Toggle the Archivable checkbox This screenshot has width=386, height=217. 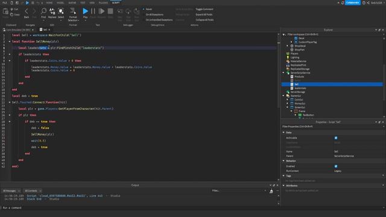(336, 138)
